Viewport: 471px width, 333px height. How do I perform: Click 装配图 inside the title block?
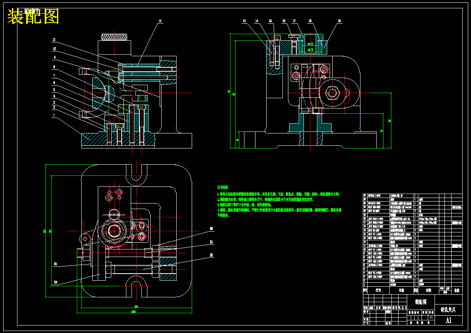[x=421, y=302]
